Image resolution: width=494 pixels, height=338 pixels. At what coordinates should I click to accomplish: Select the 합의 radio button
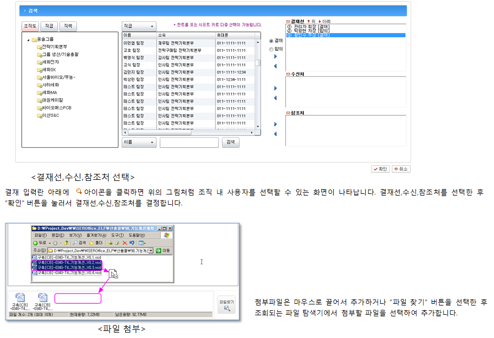271,49
